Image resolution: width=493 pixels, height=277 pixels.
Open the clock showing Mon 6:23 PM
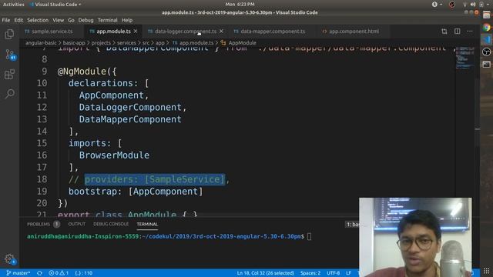[x=240, y=4]
